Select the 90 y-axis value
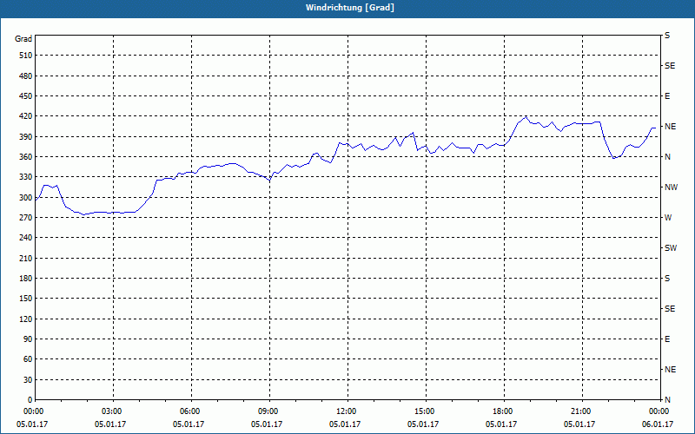The image size is (695, 434). click(28, 339)
